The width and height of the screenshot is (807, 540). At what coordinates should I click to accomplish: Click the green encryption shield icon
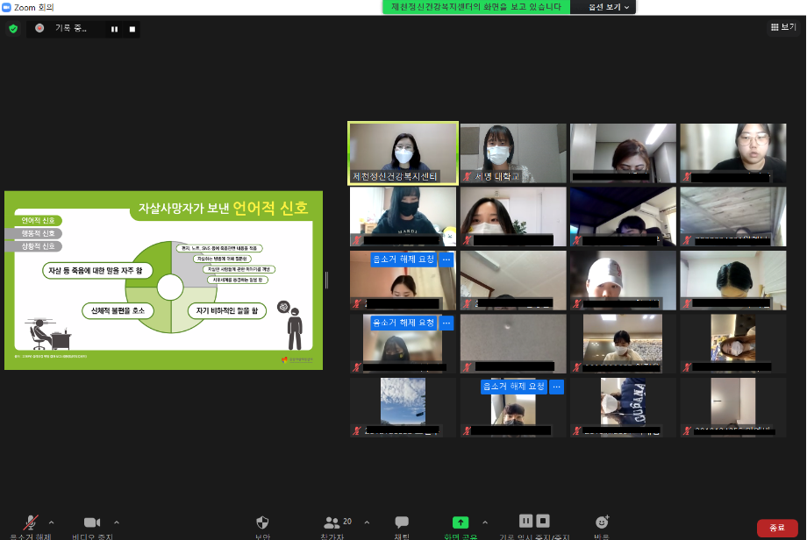click(x=13, y=29)
